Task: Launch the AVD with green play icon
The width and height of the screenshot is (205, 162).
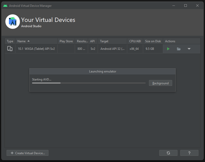Action: point(168,49)
